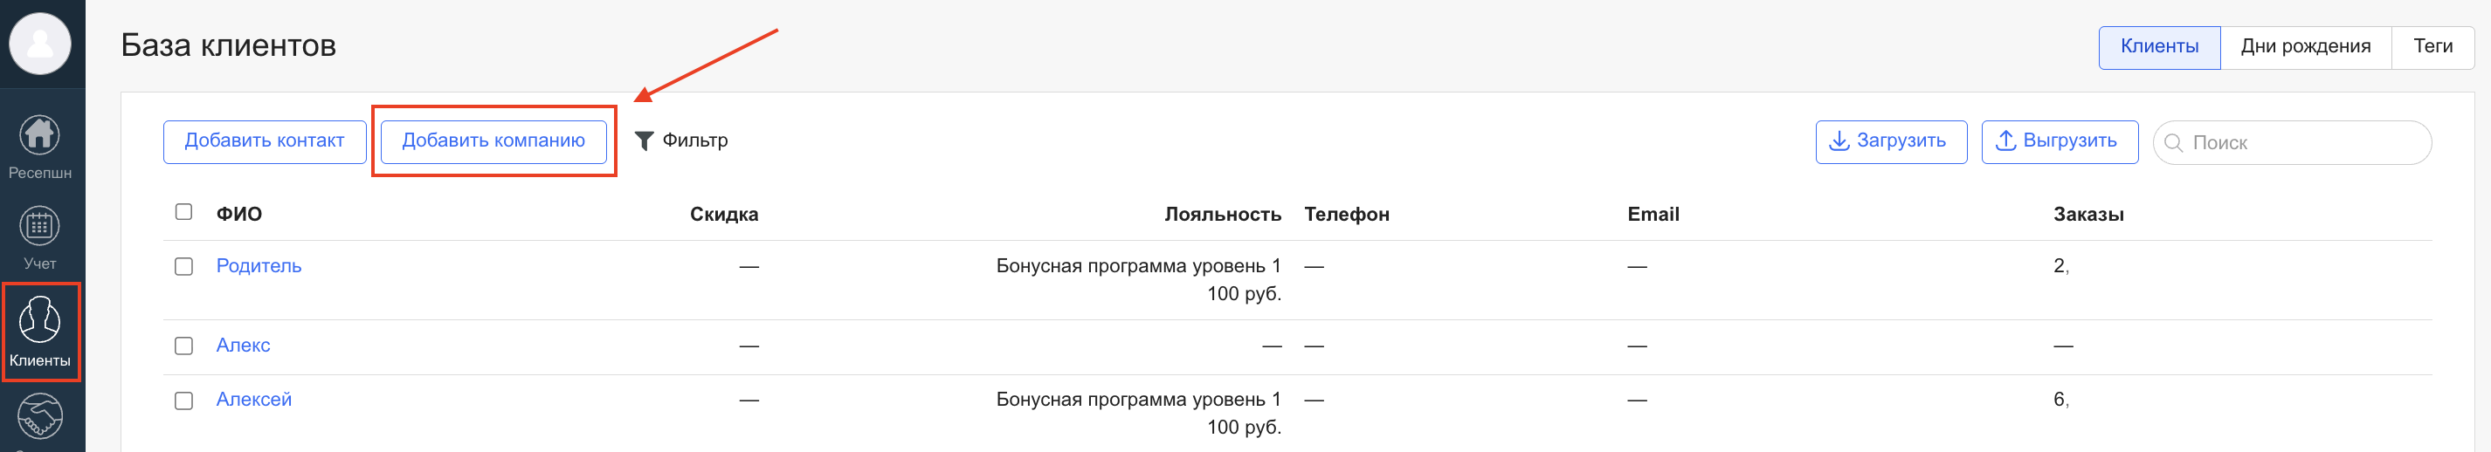Screen dimensions: 2491x452
Task: Check the box for Родитель row
Action: tap(183, 266)
